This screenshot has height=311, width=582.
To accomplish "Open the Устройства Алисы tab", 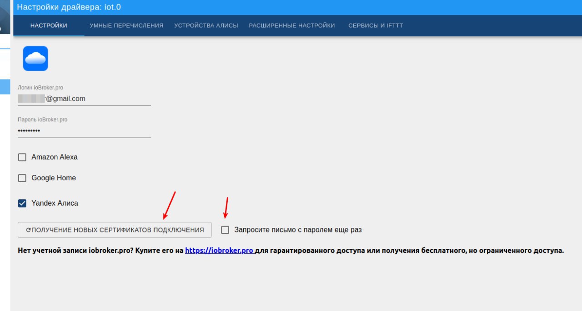I will 206,25.
